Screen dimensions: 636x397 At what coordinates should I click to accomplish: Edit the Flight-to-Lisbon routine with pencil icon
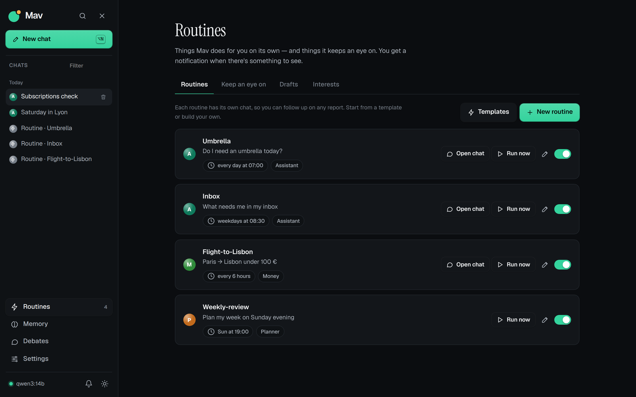click(x=545, y=265)
